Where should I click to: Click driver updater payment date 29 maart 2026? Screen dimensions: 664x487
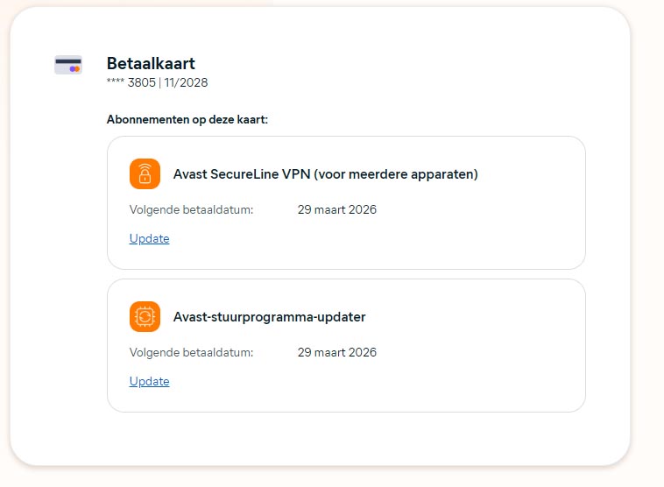click(x=336, y=353)
